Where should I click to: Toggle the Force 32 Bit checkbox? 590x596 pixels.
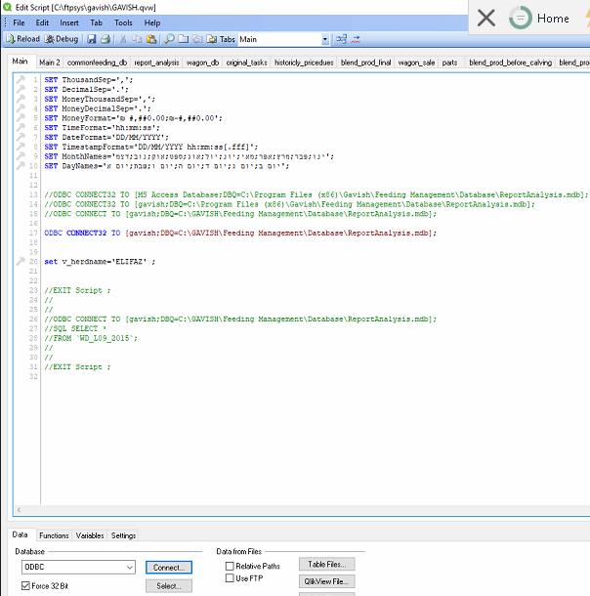point(26,586)
